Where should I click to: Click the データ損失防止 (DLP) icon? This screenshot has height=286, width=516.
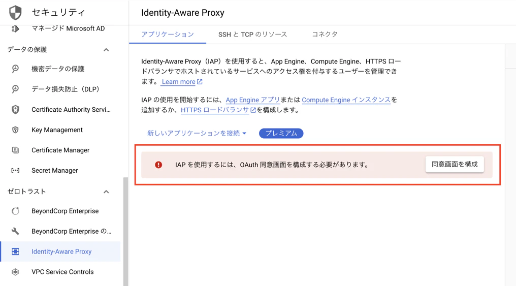[x=15, y=89]
